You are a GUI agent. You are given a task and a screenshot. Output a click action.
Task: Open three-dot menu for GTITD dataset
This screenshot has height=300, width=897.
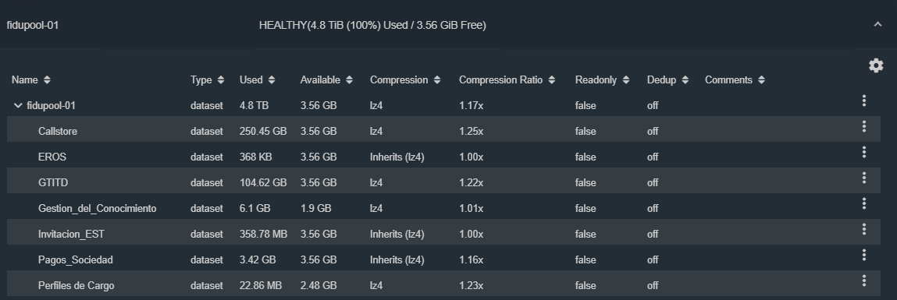click(x=863, y=178)
